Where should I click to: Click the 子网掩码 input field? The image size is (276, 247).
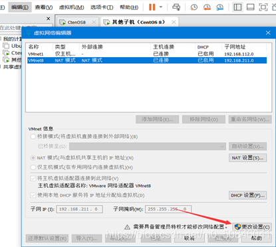(x=168, y=209)
